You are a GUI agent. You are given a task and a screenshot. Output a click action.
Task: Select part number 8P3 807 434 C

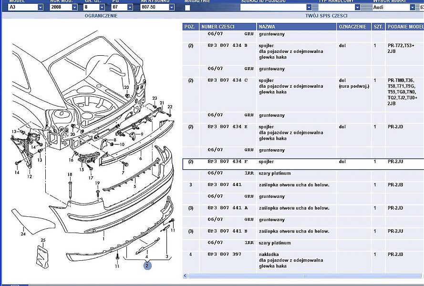coord(228,80)
